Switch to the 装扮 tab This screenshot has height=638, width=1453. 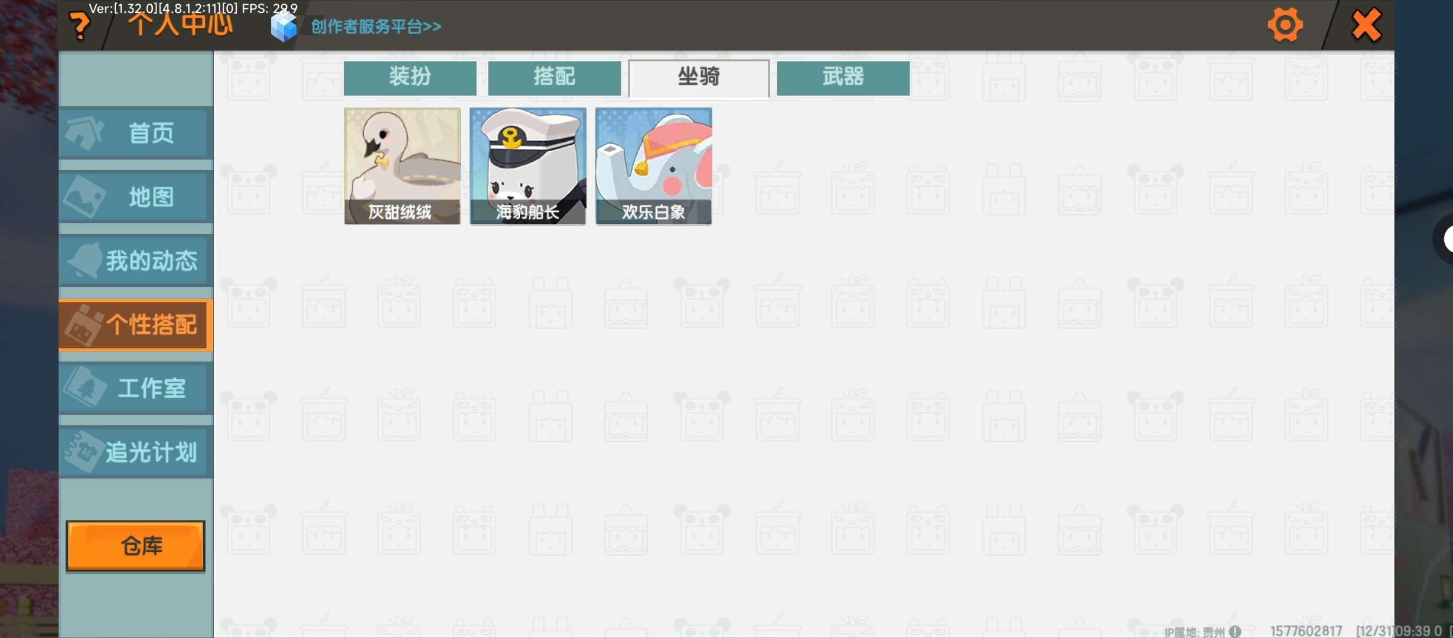click(x=410, y=77)
